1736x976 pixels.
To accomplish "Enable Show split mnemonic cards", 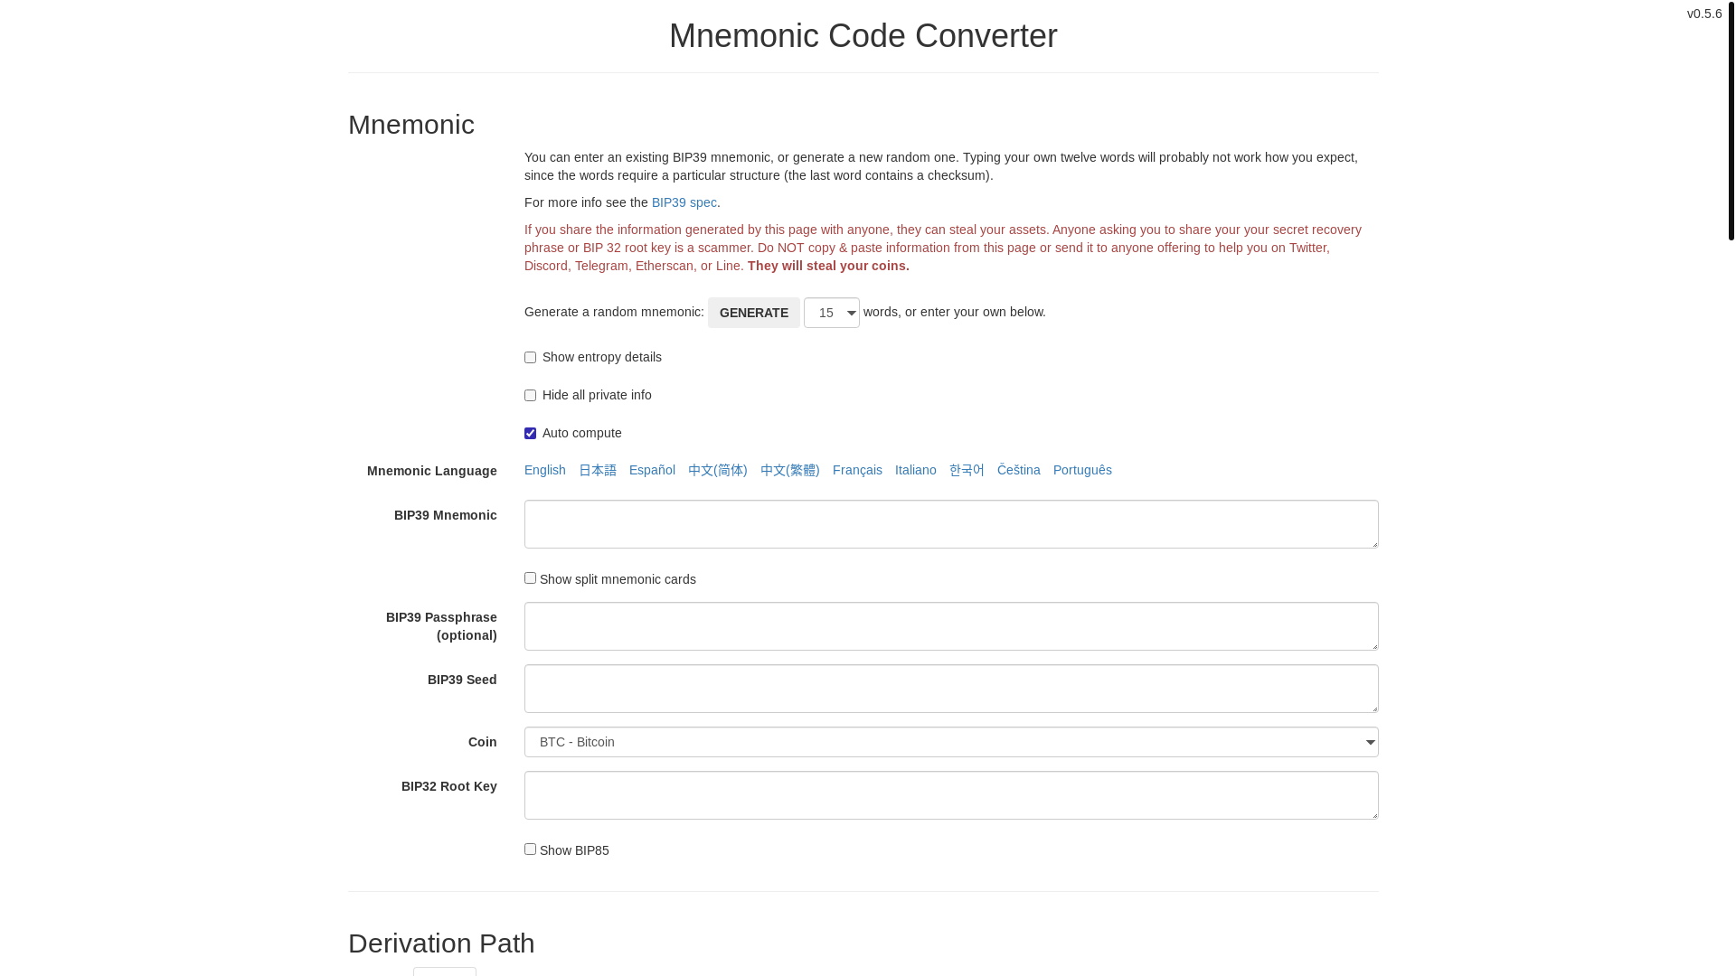I will point(530,578).
